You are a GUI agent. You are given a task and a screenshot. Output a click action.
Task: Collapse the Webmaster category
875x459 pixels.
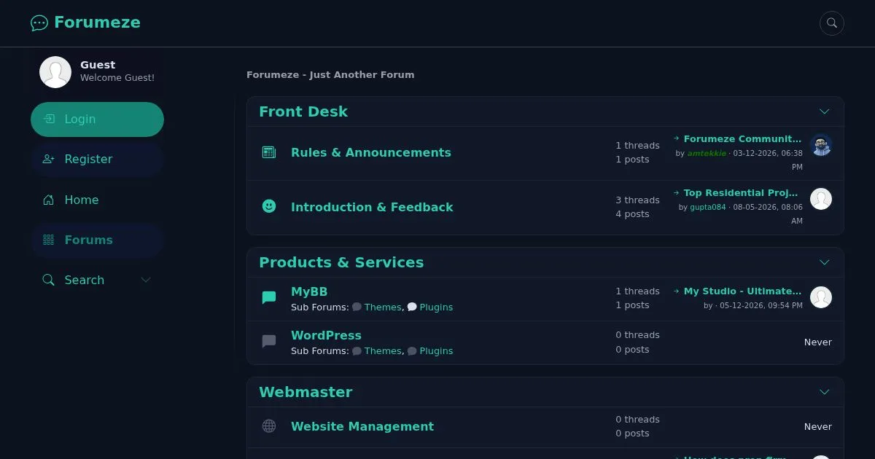point(825,392)
